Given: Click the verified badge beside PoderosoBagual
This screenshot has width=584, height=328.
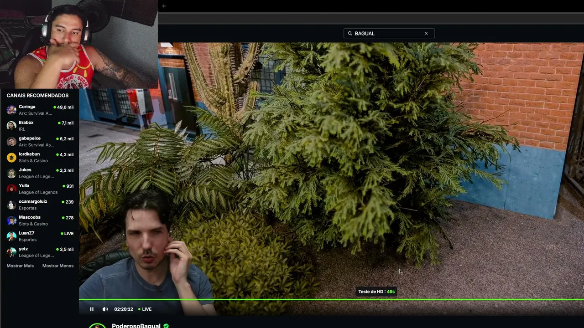Looking at the screenshot, I should tap(166, 326).
